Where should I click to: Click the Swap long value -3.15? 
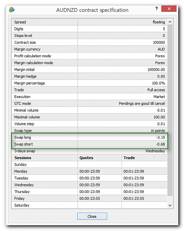point(161,137)
